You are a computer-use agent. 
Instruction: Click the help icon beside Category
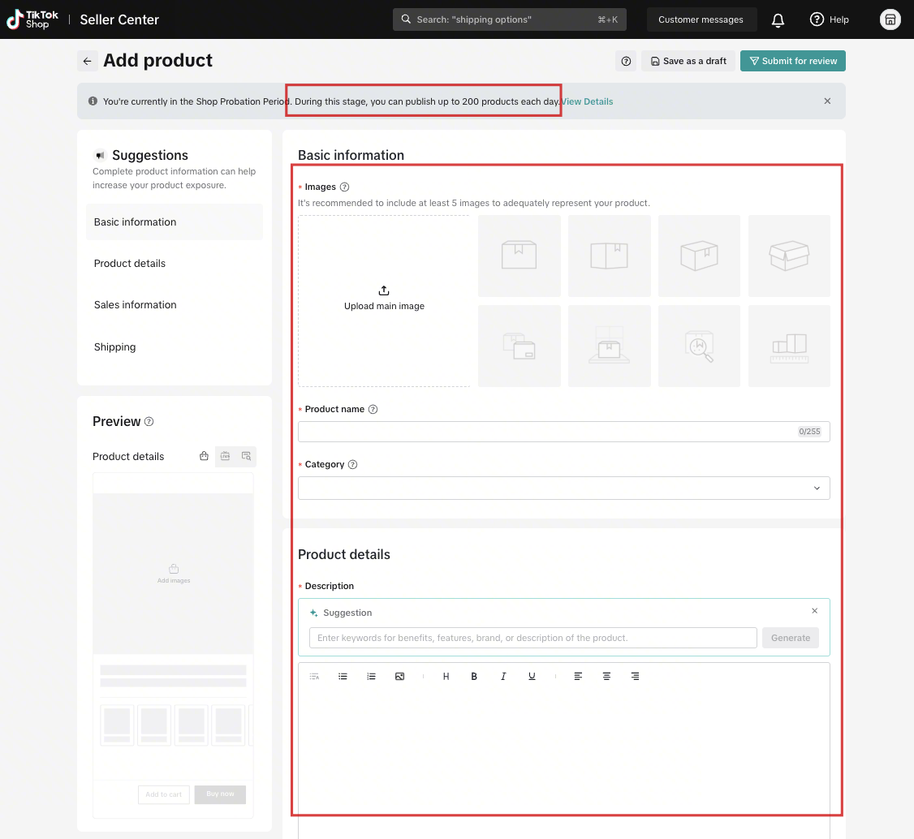(352, 465)
